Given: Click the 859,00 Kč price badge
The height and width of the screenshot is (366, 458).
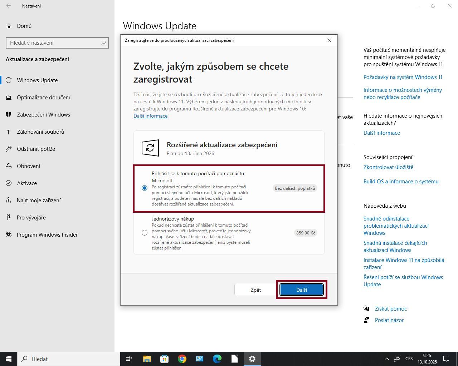Looking at the screenshot, I should [306, 233].
